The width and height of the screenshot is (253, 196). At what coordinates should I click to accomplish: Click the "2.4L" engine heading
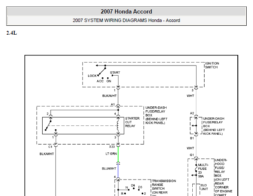tap(12, 33)
